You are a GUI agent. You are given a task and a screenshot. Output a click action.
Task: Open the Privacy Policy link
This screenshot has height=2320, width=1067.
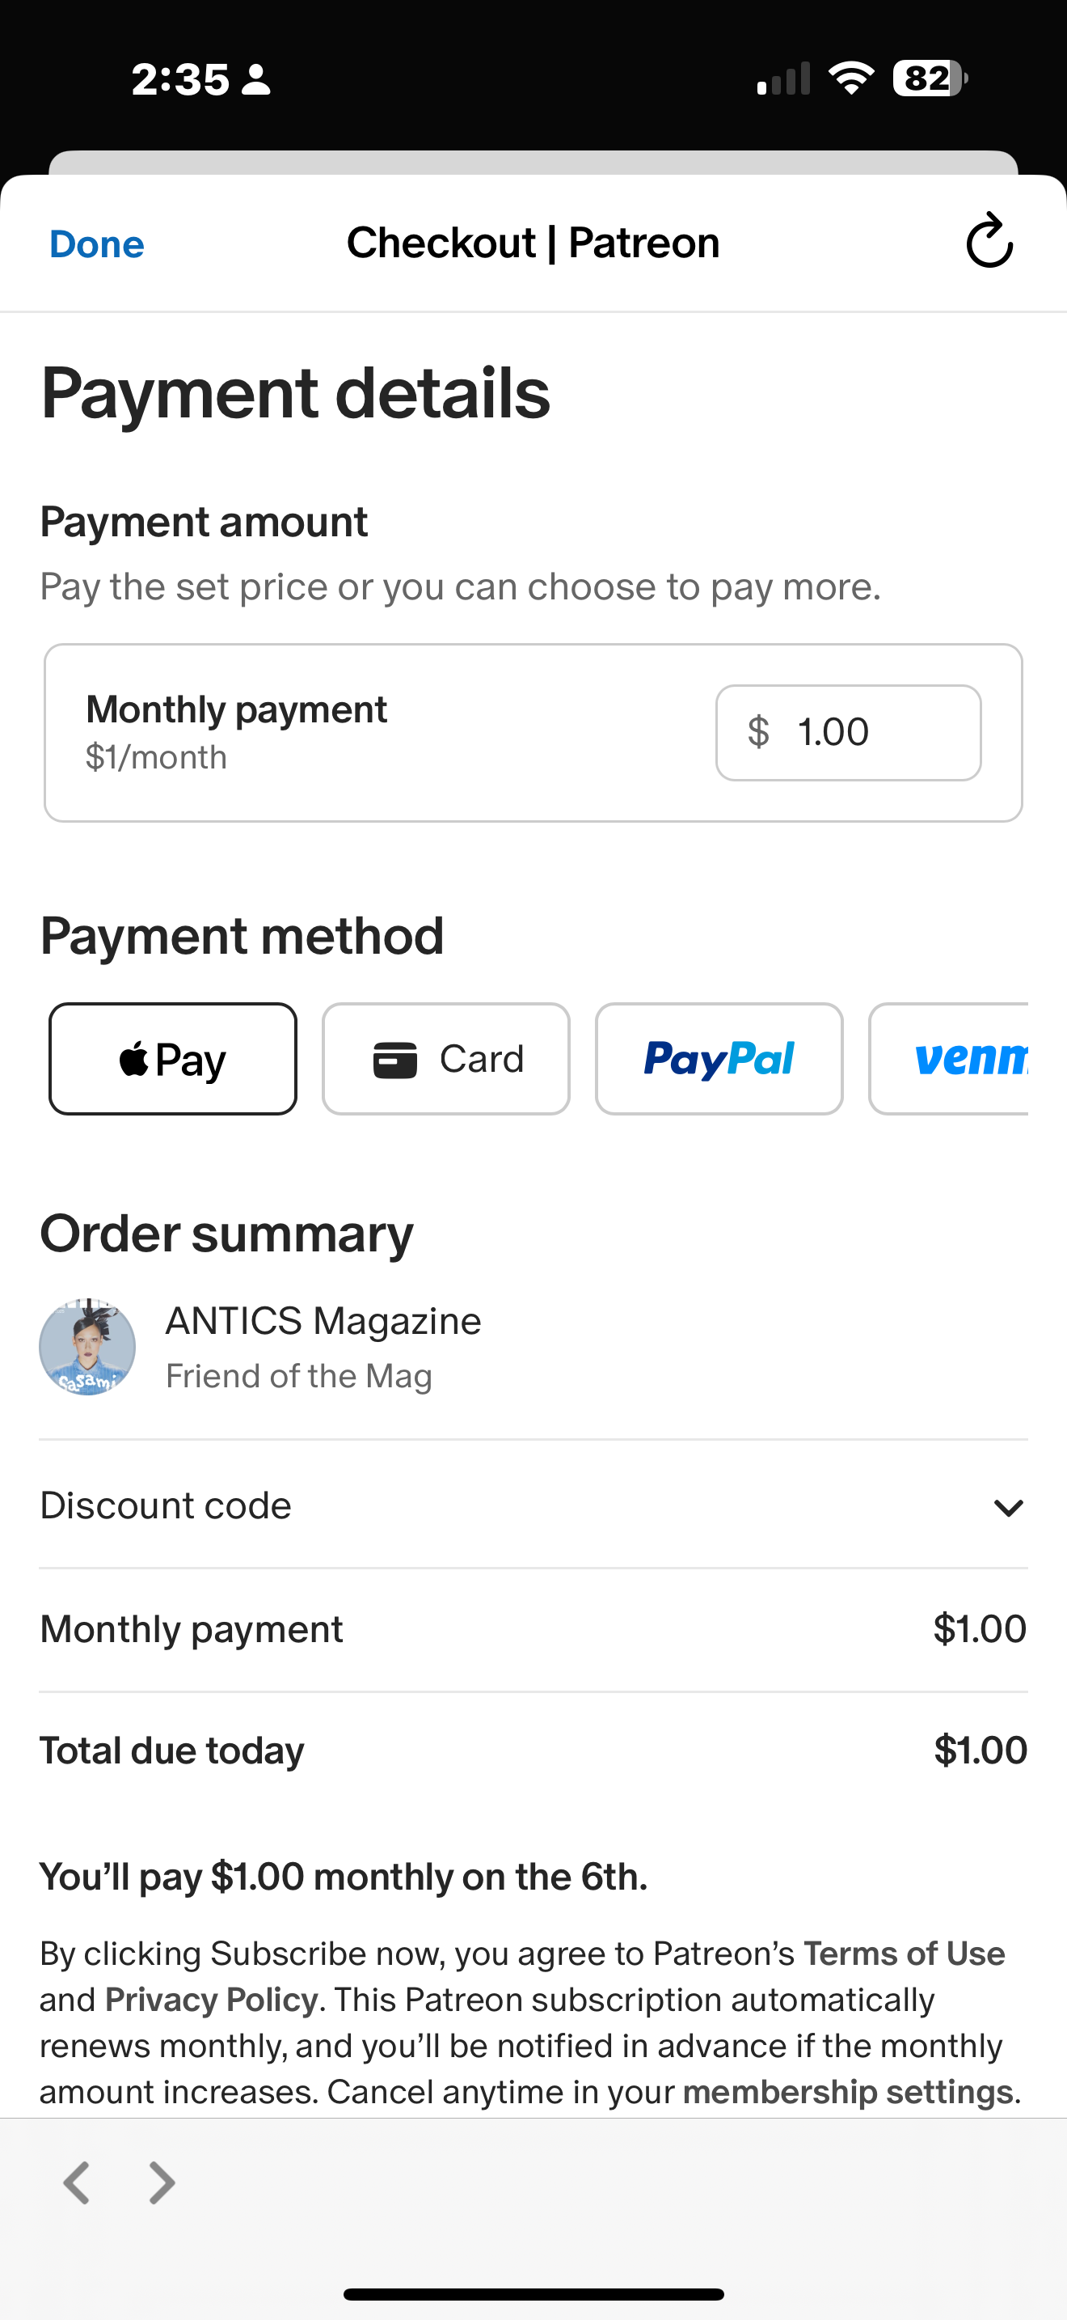(x=212, y=2000)
